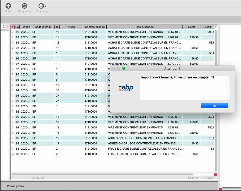
Task: Click debit value 250,00 in row 91
Action: tap(194, 133)
